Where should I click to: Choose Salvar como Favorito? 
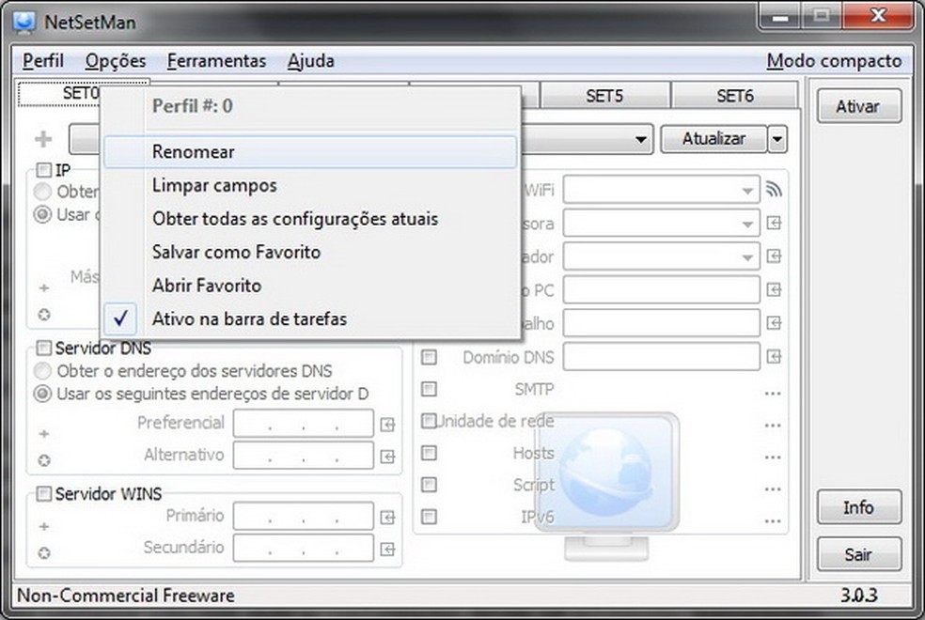pyautogui.click(x=310, y=253)
